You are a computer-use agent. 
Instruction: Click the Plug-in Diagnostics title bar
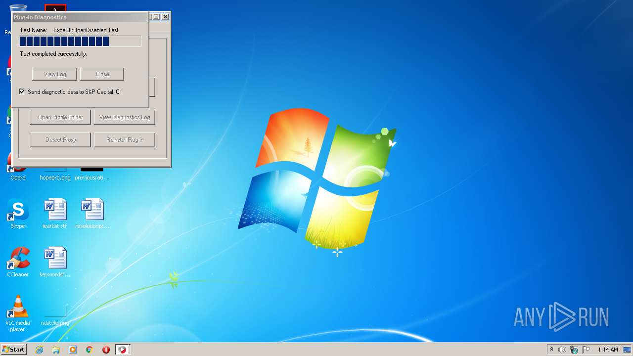(x=80, y=17)
